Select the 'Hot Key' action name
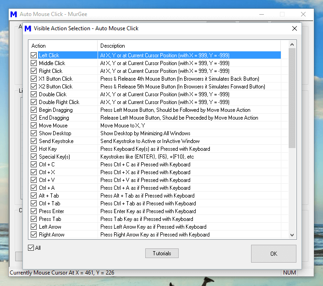The width and height of the screenshot is (323, 286). point(48,149)
